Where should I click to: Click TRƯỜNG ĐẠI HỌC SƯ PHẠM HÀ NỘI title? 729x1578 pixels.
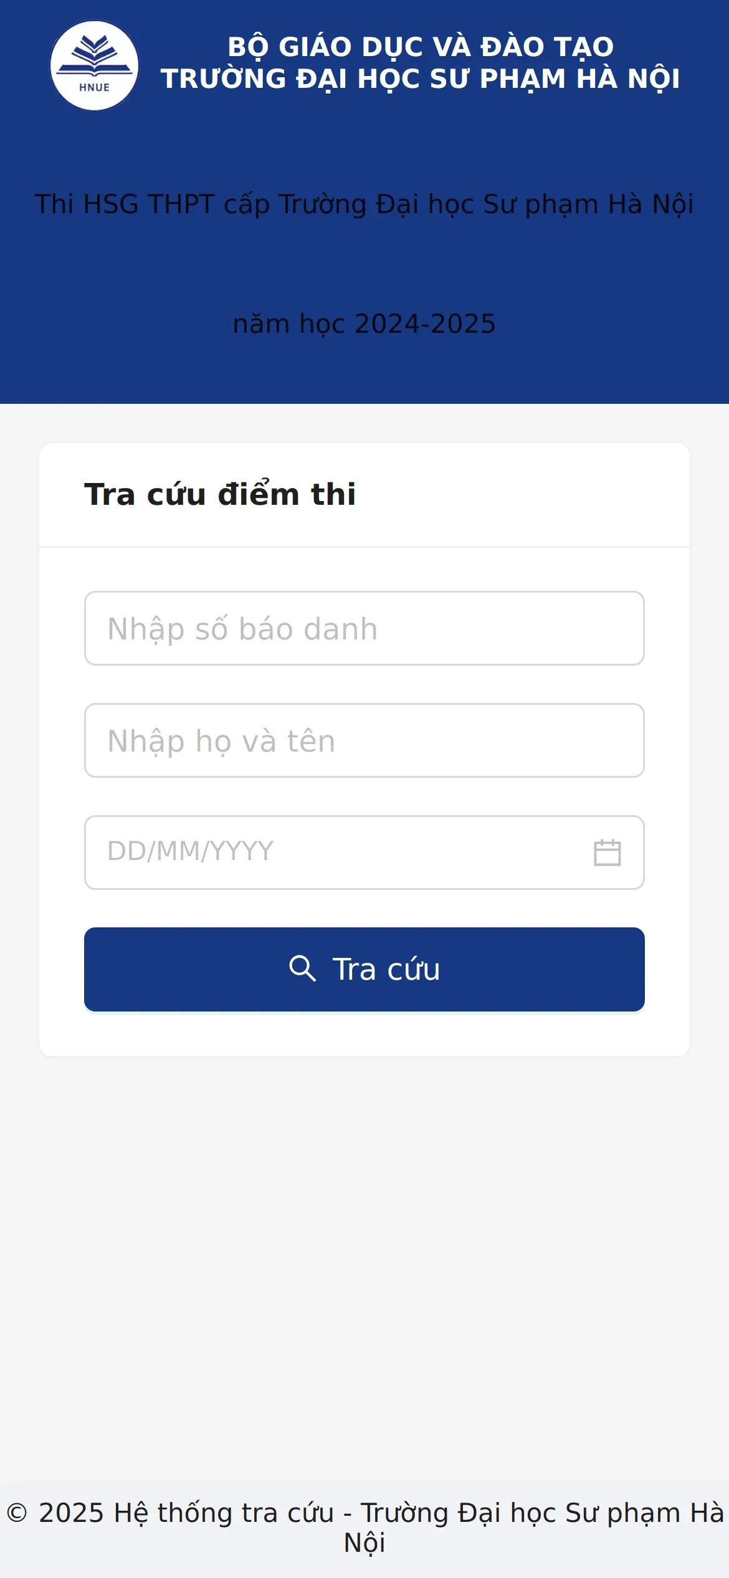coord(421,79)
